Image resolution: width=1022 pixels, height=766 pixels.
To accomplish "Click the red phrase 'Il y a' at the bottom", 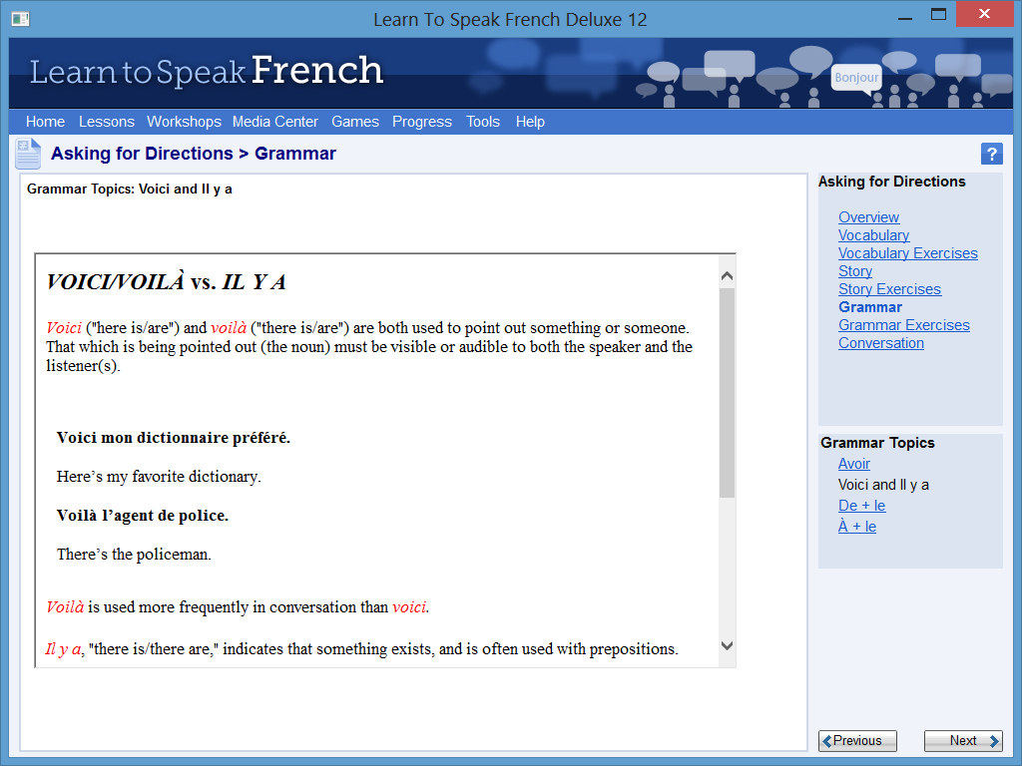I will tap(63, 649).
